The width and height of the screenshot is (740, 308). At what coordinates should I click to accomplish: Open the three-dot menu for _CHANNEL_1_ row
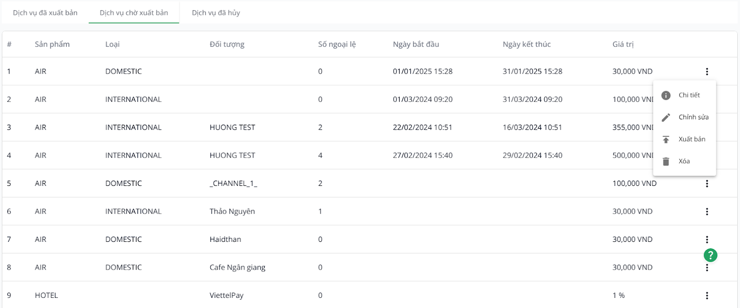707,184
